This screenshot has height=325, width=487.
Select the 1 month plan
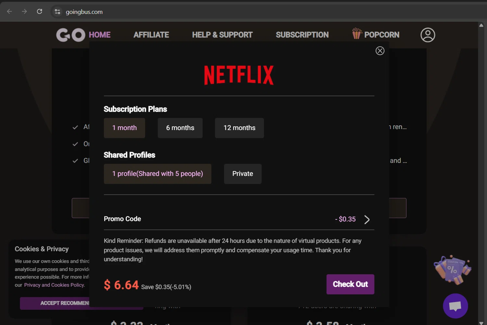(x=124, y=128)
